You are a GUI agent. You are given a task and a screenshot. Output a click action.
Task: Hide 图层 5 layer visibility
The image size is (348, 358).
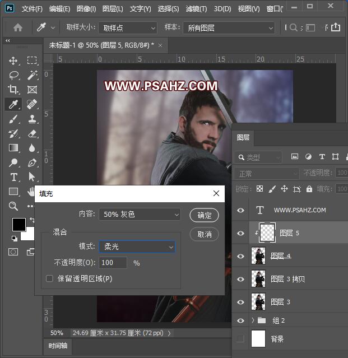[240, 233]
